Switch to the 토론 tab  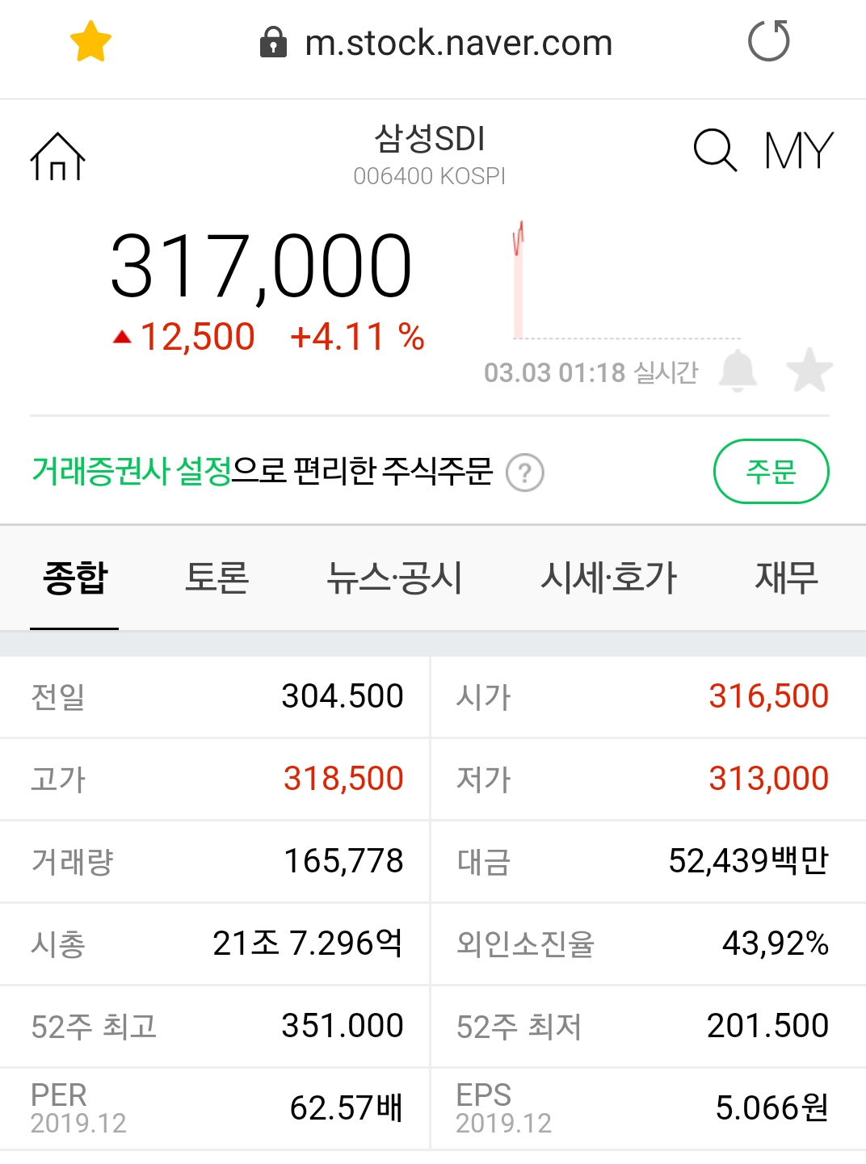pos(216,578)
